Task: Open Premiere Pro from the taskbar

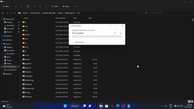Action: click(x=95, y=106)
